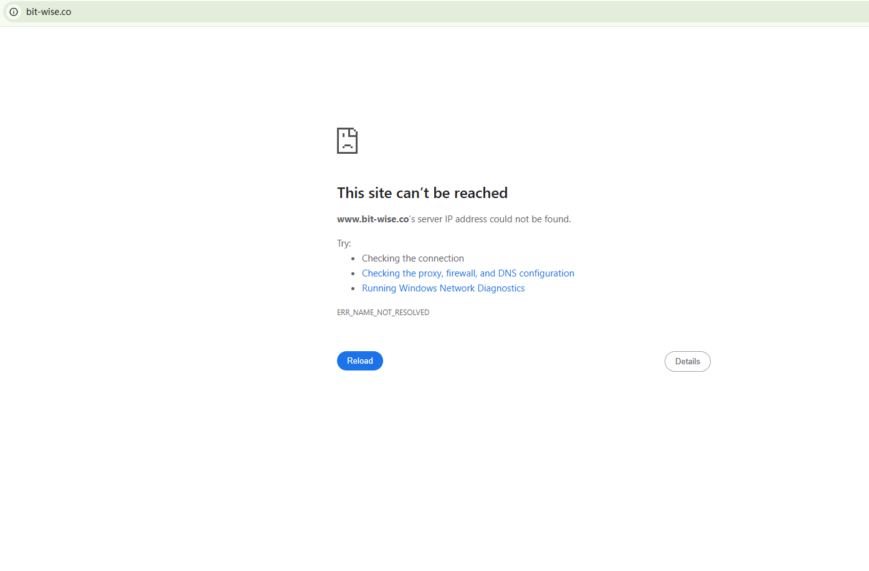Click the bullet beside Windows Network Diagnostics
869x571 pixels.
click(353, 289)
